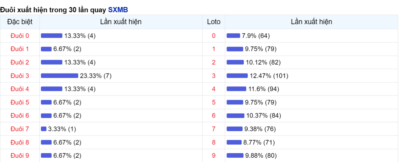Select the Đuôi 3 row label

point(20,76)
